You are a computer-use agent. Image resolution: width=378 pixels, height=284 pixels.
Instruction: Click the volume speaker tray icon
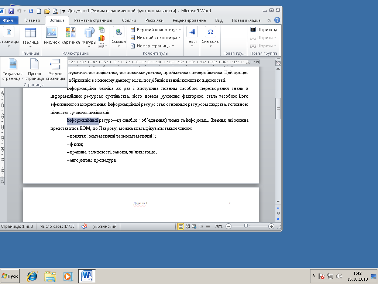339,276
